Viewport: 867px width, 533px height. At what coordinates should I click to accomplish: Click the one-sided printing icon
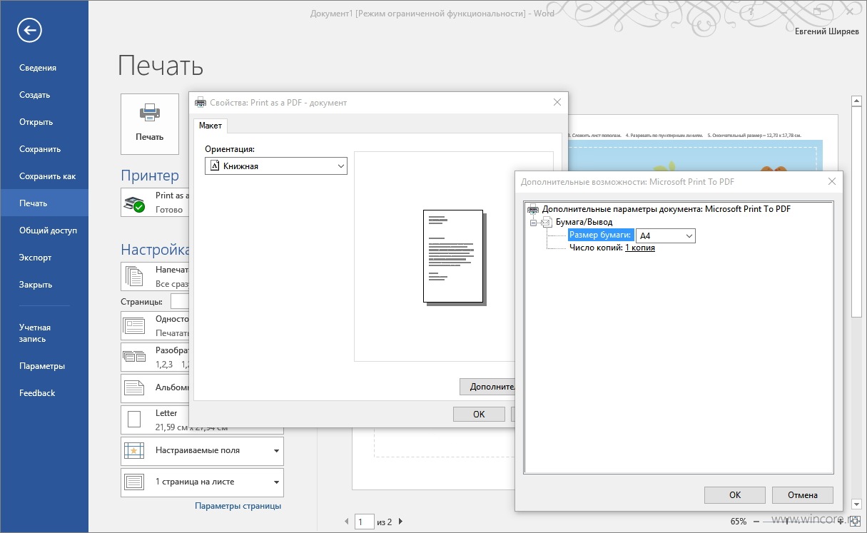tap(134, 327)
